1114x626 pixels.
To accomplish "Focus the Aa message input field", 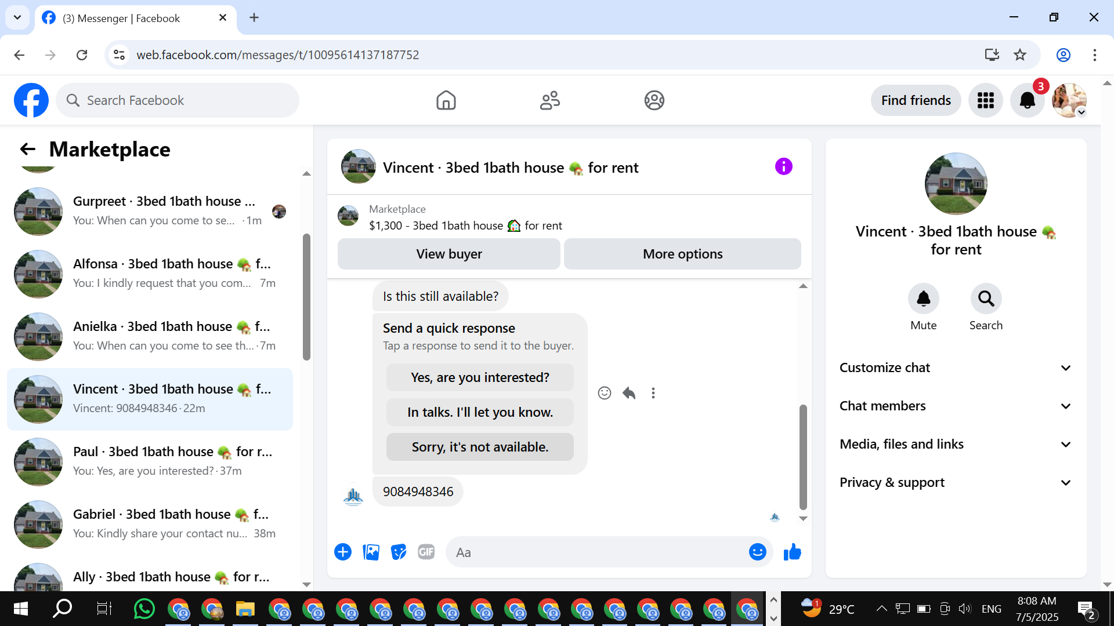I will (598, 552).
